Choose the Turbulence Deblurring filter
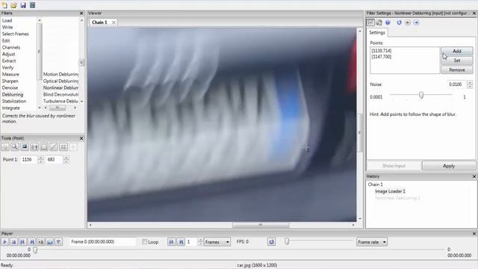478x269 pixels. coord(60,102)
